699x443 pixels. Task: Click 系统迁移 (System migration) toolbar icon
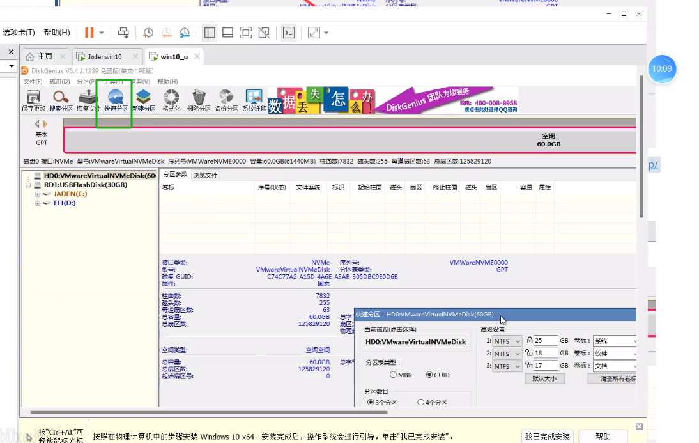[254, 100]
